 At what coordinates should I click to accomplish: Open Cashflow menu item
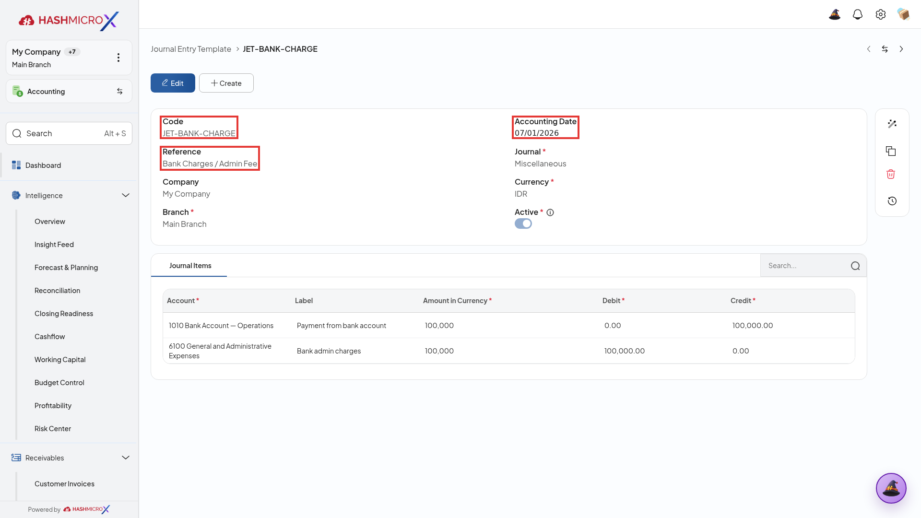click(x=50, y=337)
